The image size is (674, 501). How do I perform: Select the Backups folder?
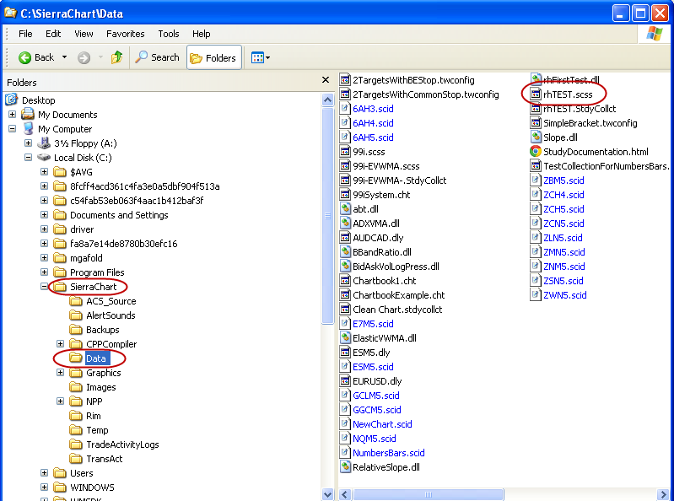pos(103,330)
